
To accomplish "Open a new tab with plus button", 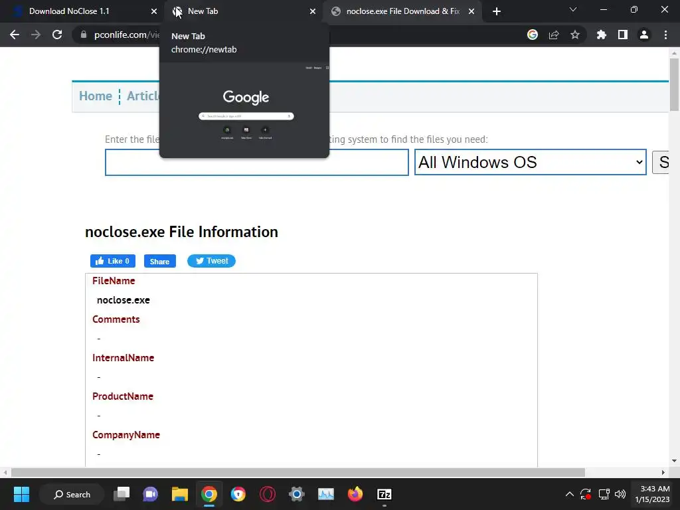I will point(497,11).
